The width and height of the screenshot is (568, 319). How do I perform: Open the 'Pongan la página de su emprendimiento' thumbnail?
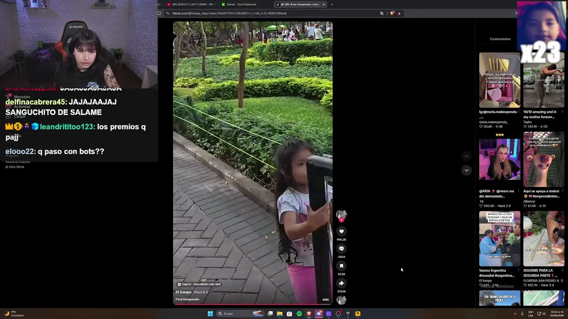tap(500, 80)
